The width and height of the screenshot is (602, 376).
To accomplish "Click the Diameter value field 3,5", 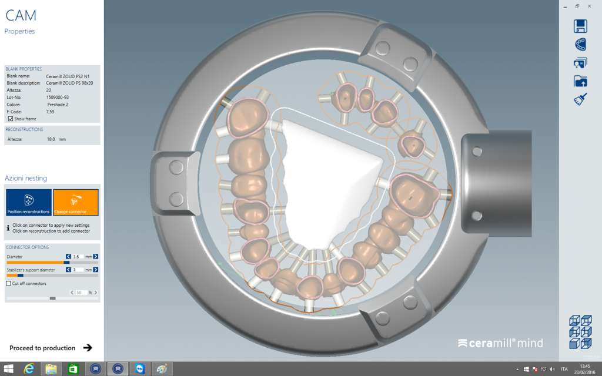I will (78, 257).
